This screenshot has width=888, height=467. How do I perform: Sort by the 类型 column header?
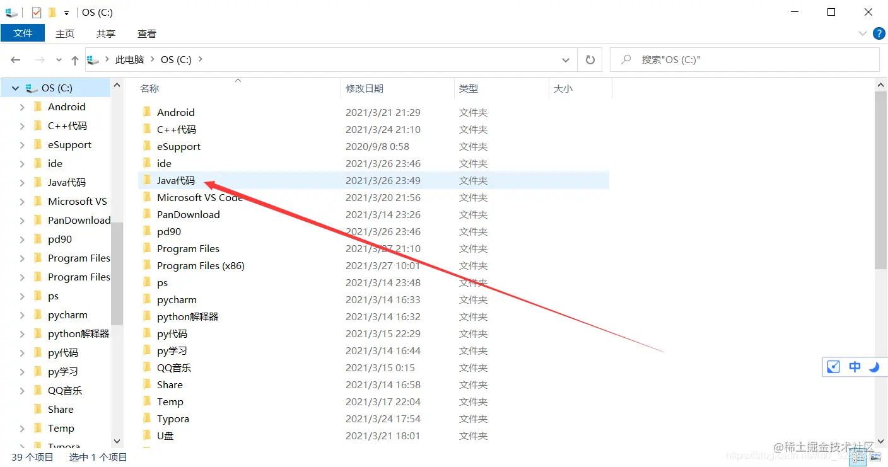469,89
